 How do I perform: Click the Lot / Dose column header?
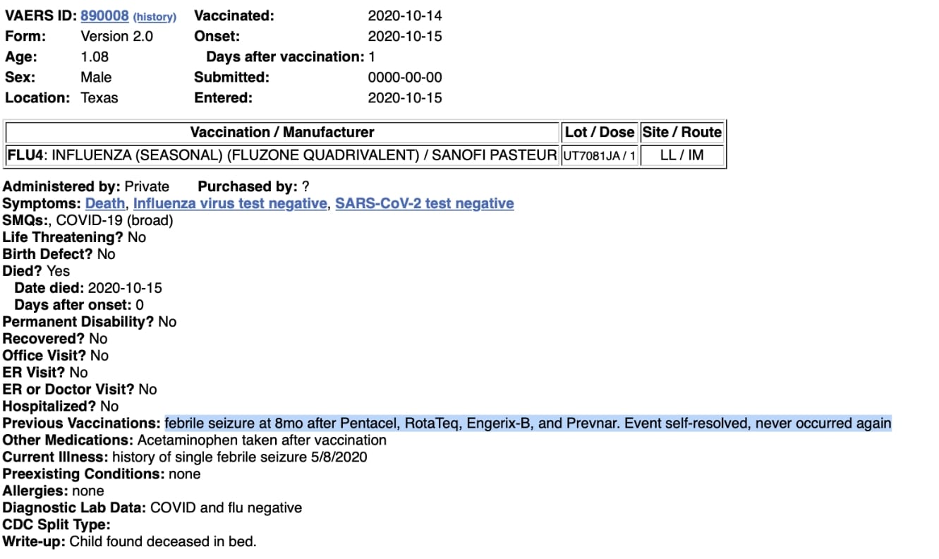pos(600,132)
